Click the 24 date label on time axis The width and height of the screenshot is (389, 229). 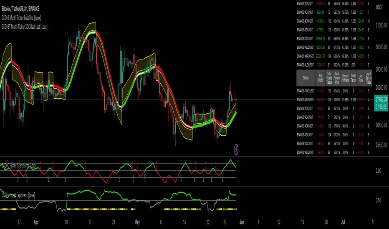[x=114, y=222]
